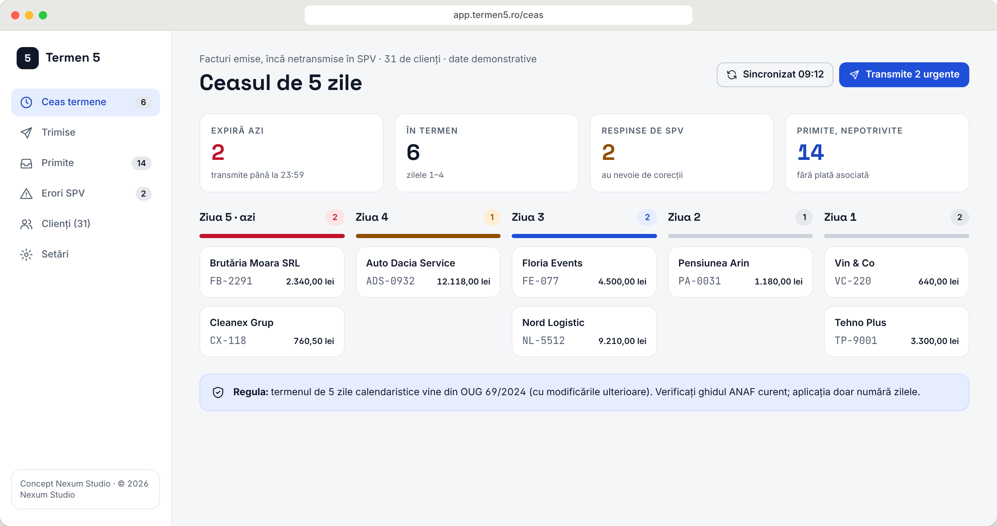
Task: Click the people icon beside Clienți
Action: [x=26, y=224]
